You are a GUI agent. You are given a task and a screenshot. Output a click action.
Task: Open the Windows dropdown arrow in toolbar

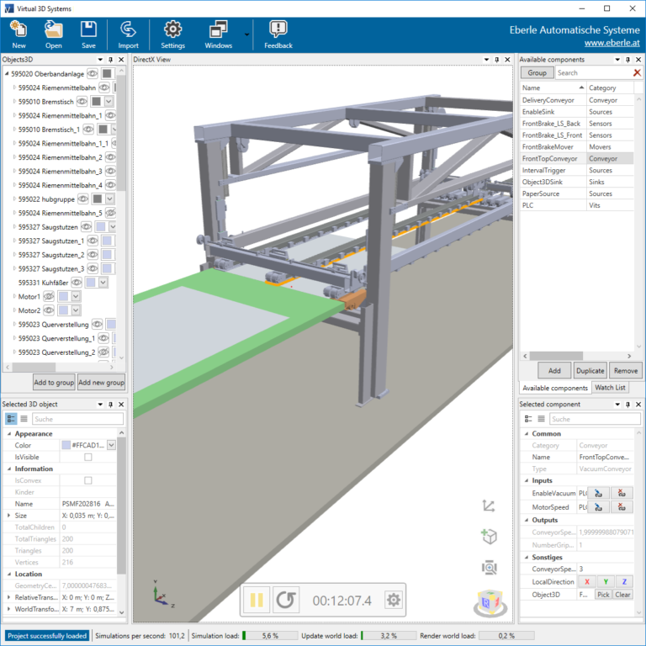246,35
